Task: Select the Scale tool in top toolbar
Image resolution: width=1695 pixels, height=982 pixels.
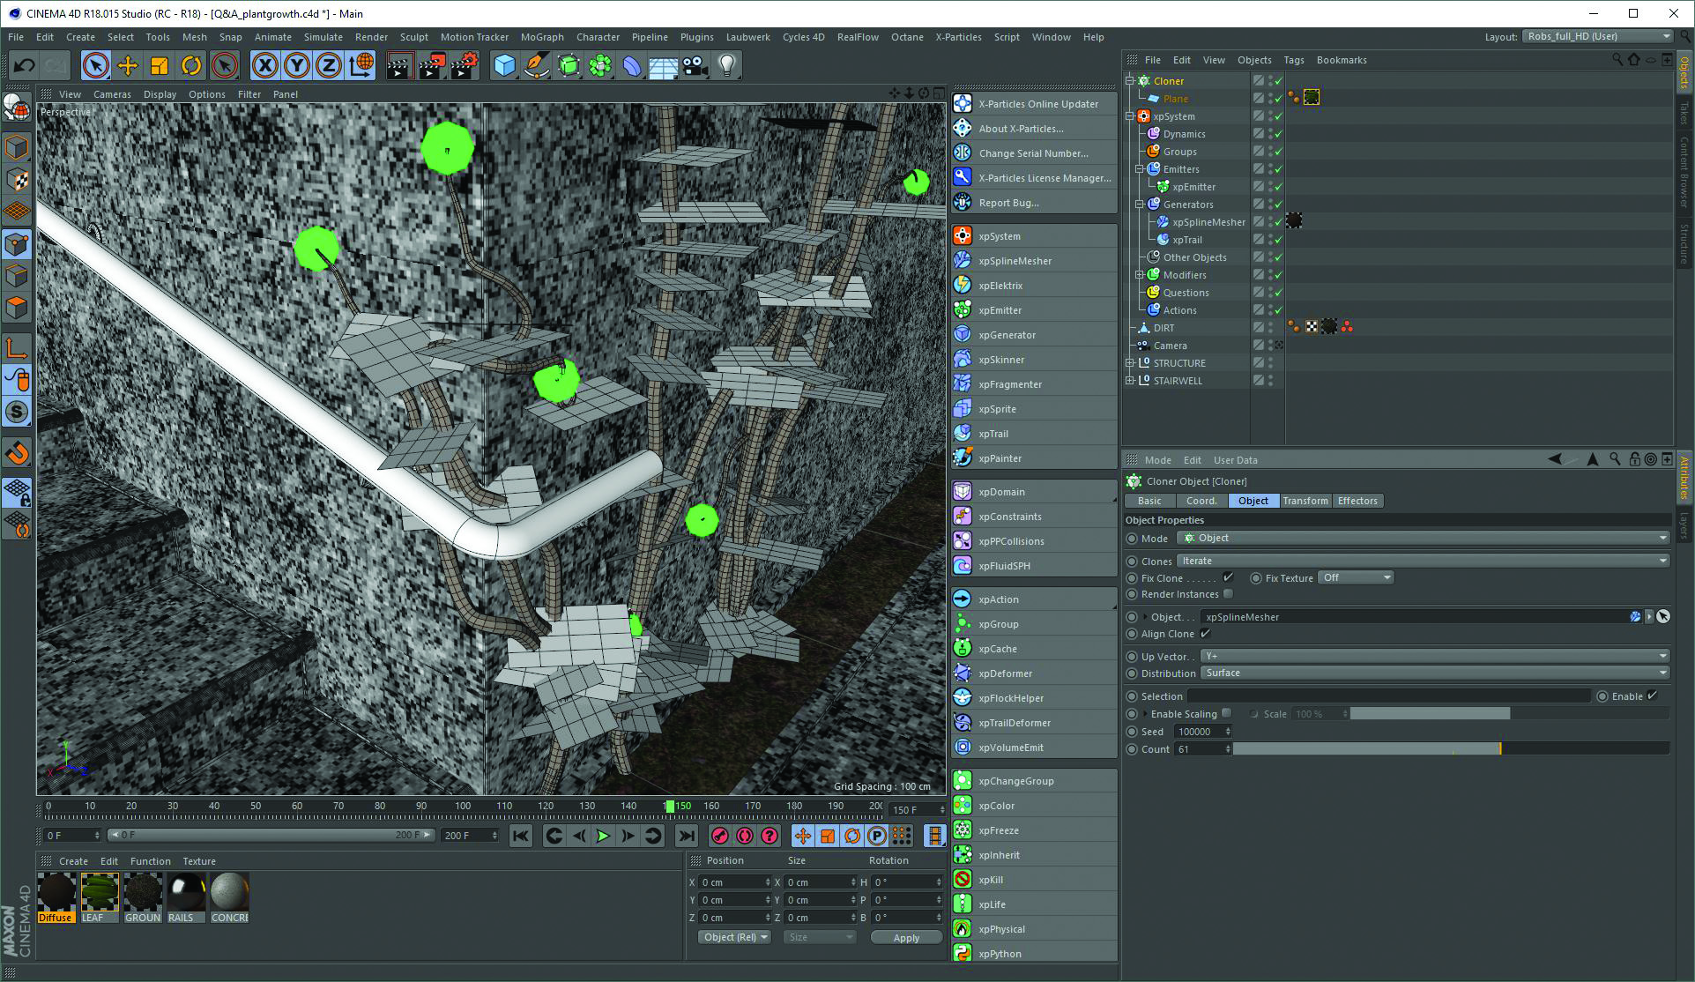Action: tap(160, 65)
